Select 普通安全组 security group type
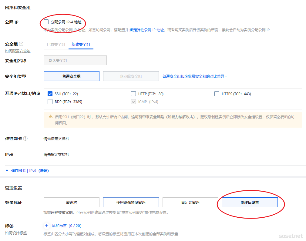 pos(72,76)
